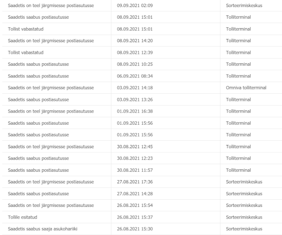Click Saadetis saabus saaja asukohariiki entry
This screenshot has height=235, width=282.
(x=43, y=229)
